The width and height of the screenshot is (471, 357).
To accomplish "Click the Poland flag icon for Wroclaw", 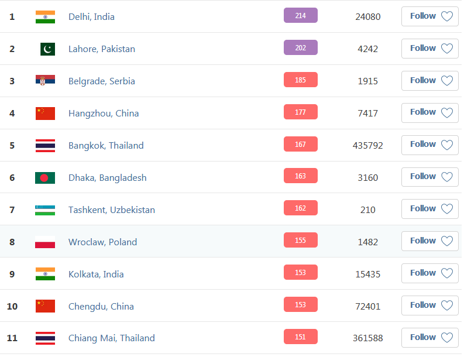I will [45, 242].
